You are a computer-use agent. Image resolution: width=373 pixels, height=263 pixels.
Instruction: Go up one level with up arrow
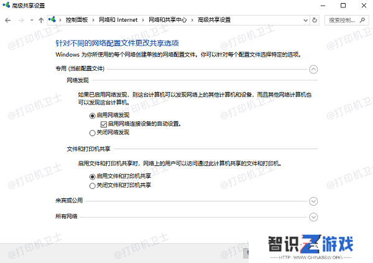tap(41, 21)
